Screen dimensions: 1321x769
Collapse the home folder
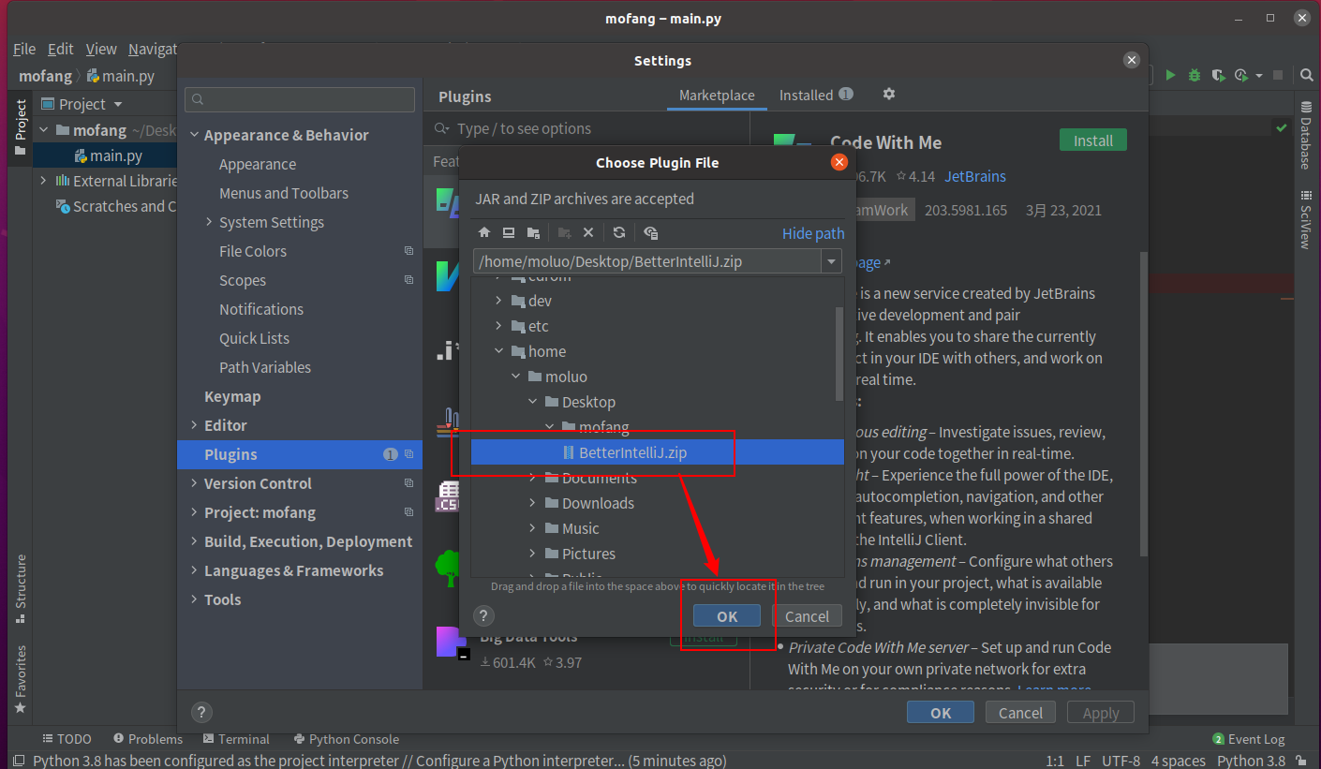coord(499,351)
